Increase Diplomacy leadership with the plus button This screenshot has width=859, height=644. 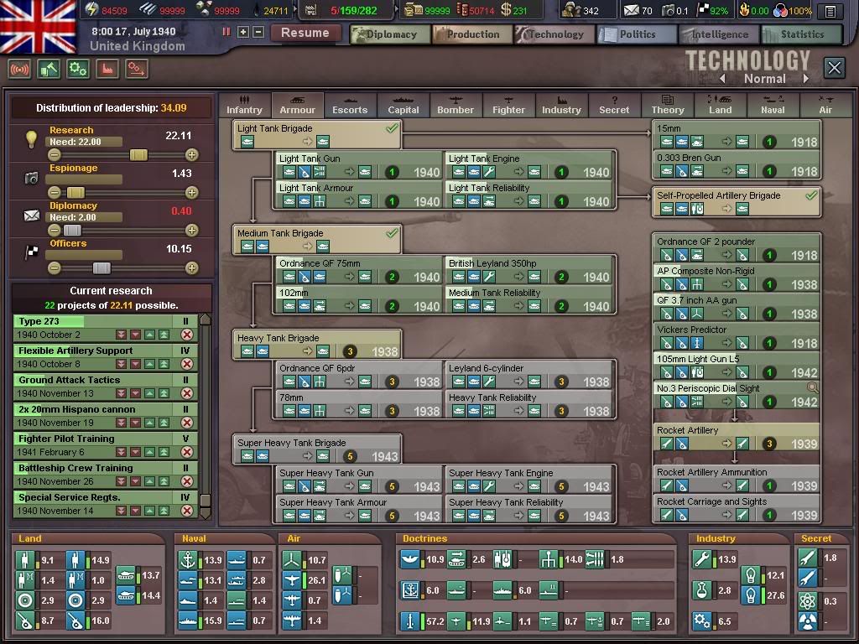(x=192, y=230)
